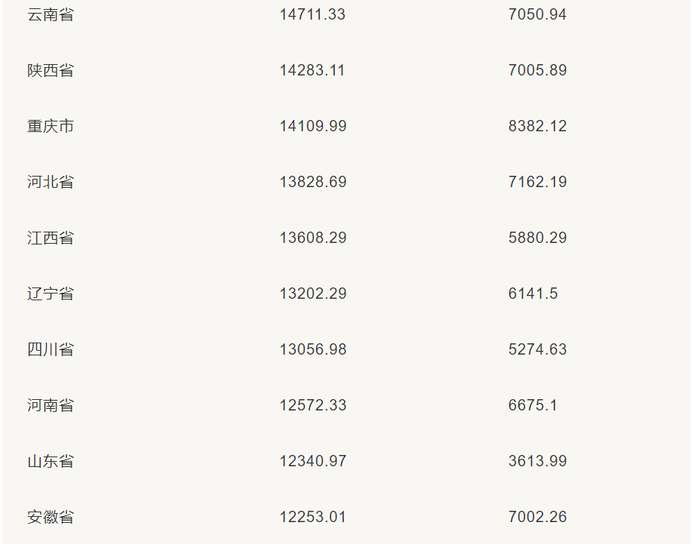Select the value 13828.69
This screenshot has height=544, width=694.
(x=313, y=182)
